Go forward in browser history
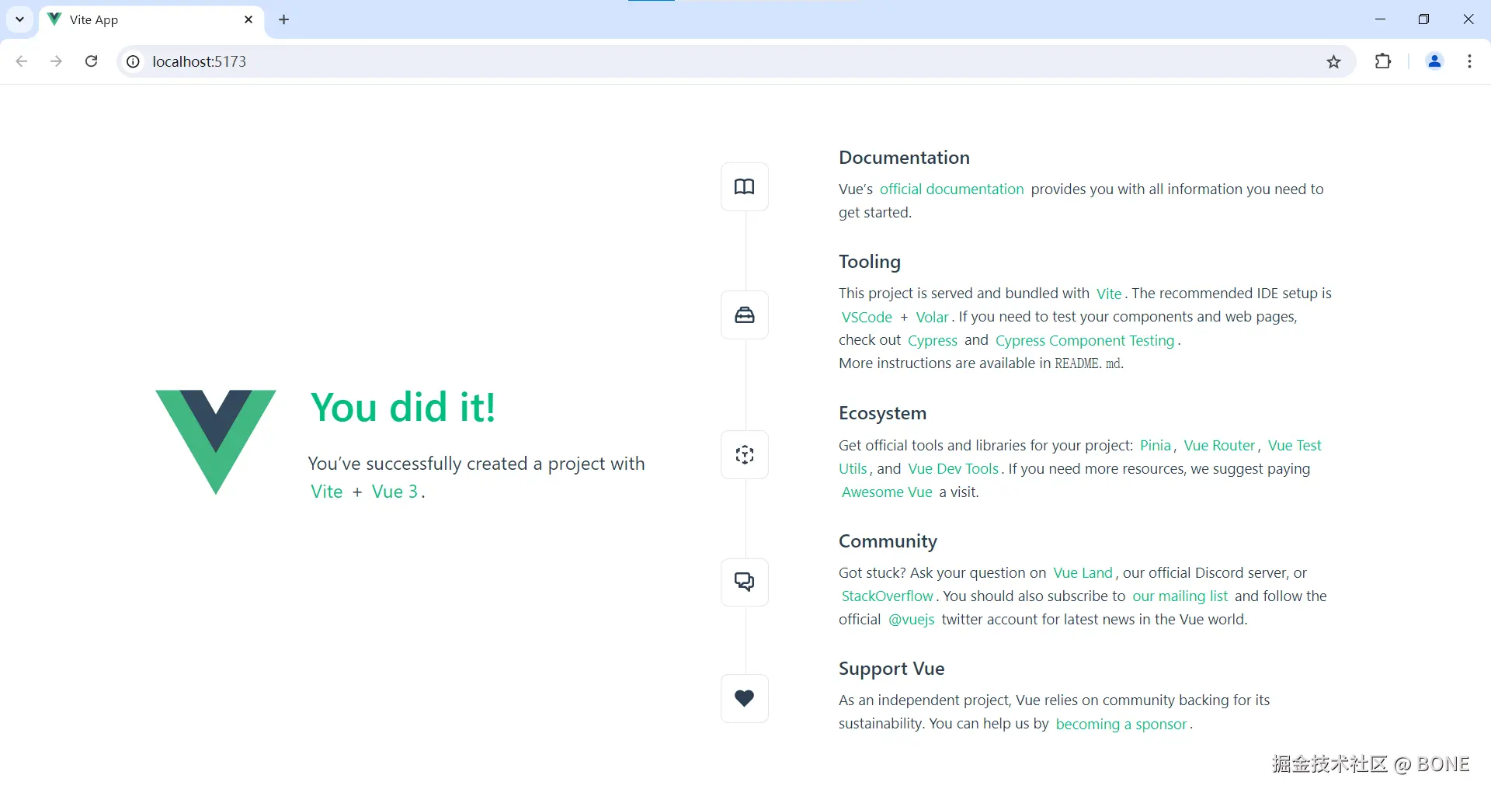This screenshot has height=796, width=1491. tap(56, 61)
